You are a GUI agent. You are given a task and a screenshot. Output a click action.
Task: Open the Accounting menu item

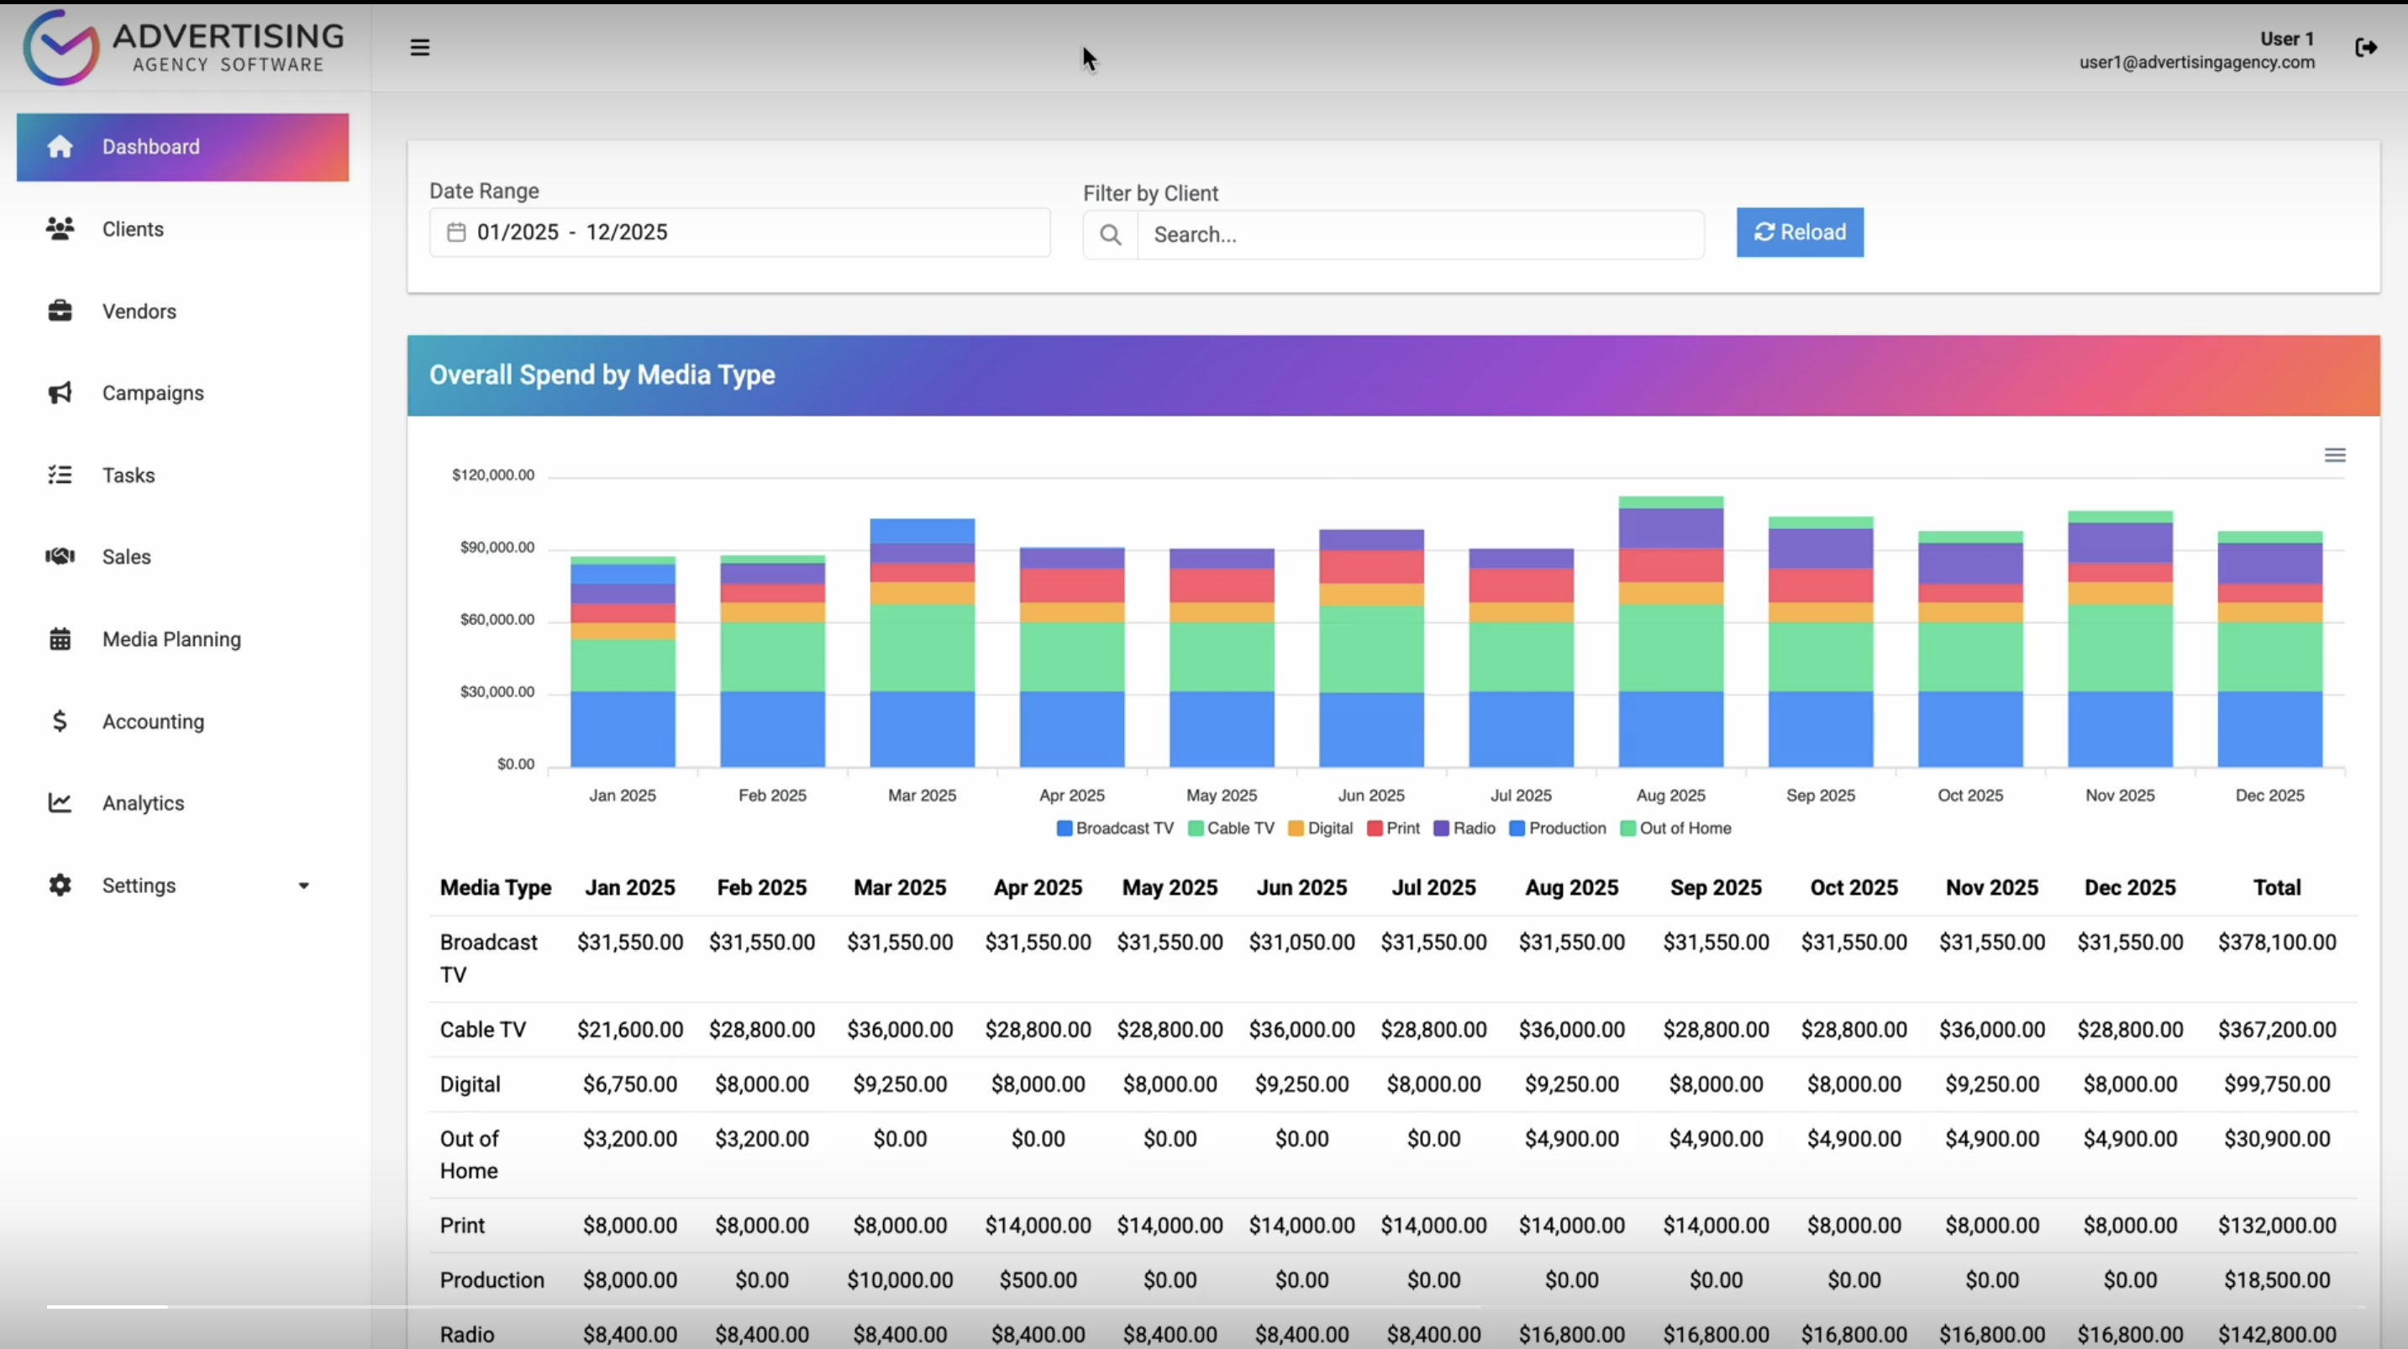pyautogui.click(x=153, y=721)
